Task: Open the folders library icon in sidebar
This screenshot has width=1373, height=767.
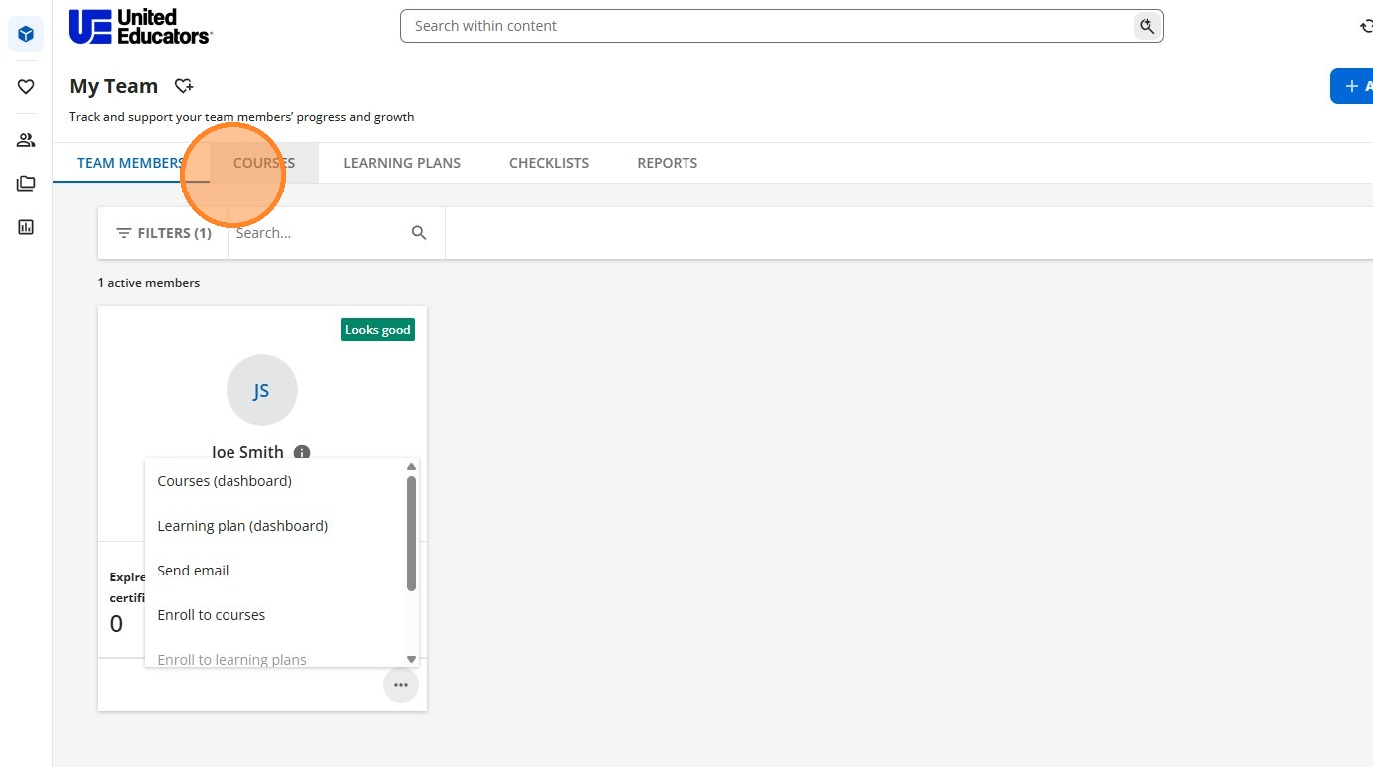Action: coord(26,184)
